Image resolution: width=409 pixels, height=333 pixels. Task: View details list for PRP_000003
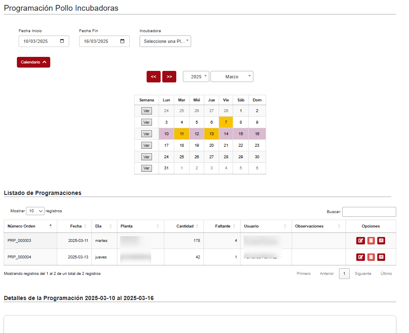pyautogui.click(x=381, y=241)
